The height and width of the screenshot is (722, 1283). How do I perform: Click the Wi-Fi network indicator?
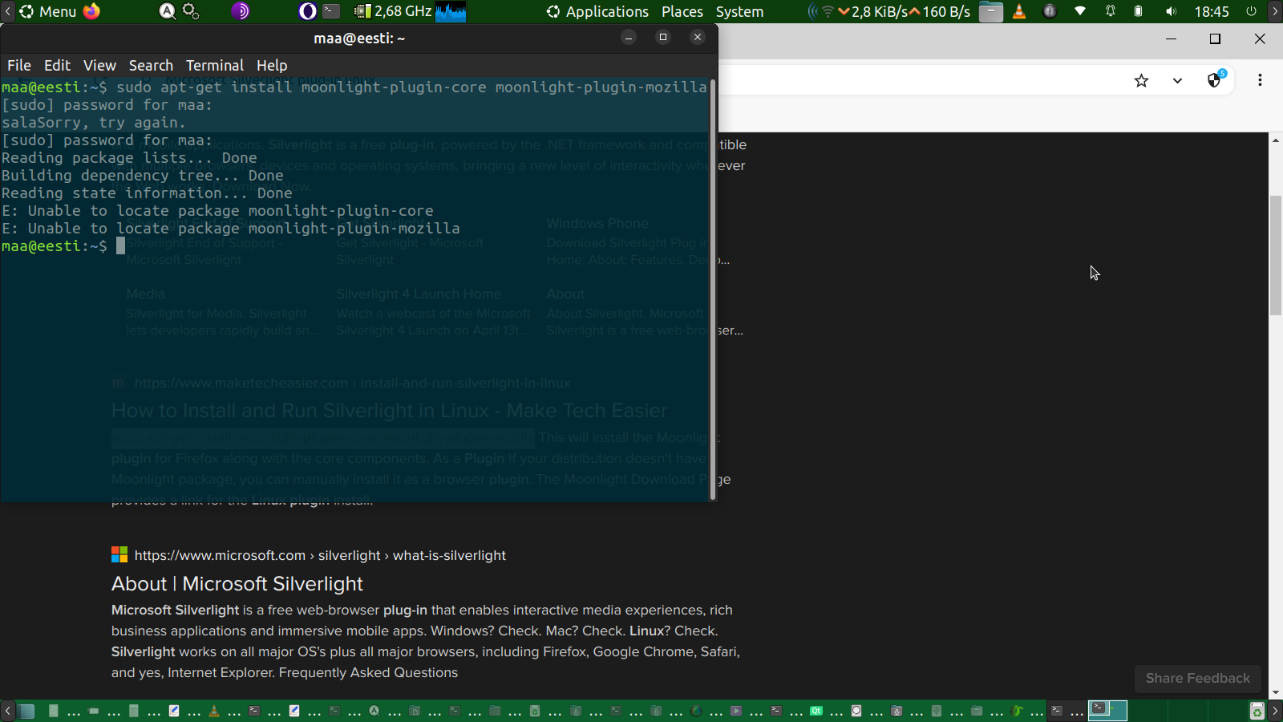tap(1080, 11)
